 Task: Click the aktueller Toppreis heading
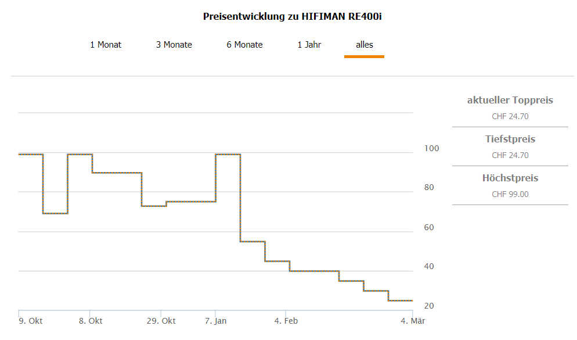click(x=510, y=100)
